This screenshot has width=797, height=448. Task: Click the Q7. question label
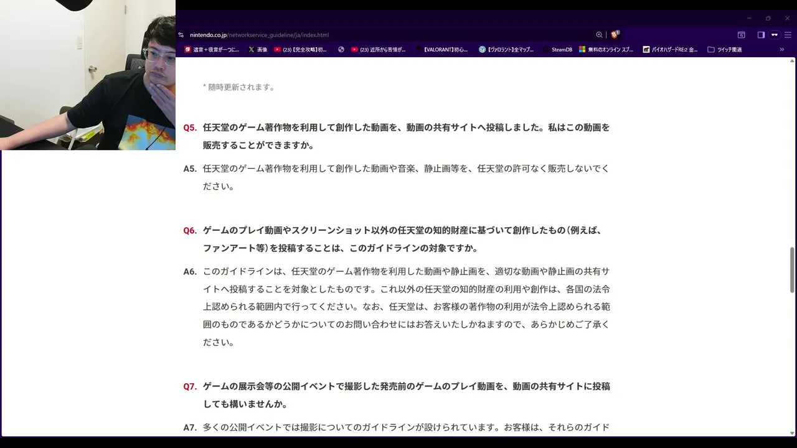190,386
